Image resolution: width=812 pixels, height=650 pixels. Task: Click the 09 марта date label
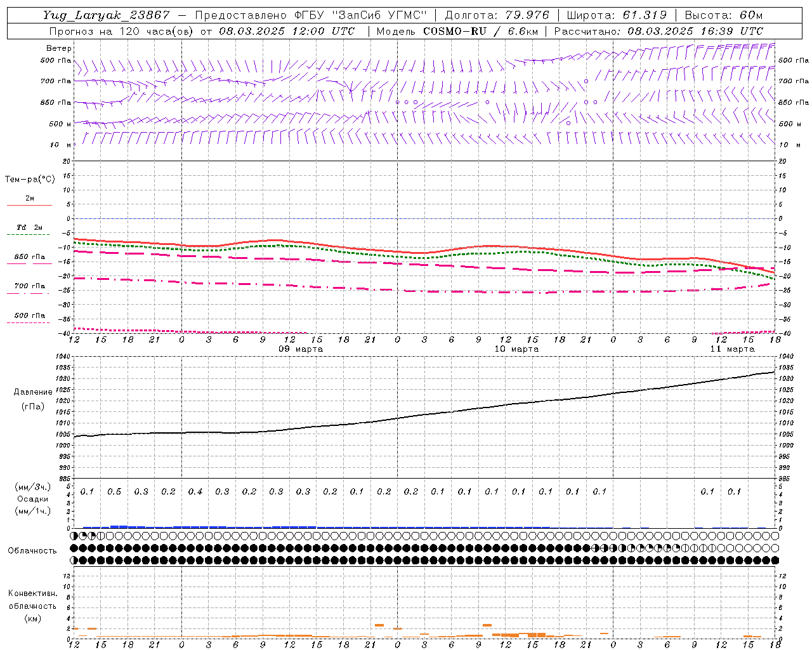(x=301, y=349)
